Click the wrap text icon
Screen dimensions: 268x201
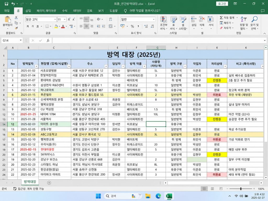tap(111, 19)
